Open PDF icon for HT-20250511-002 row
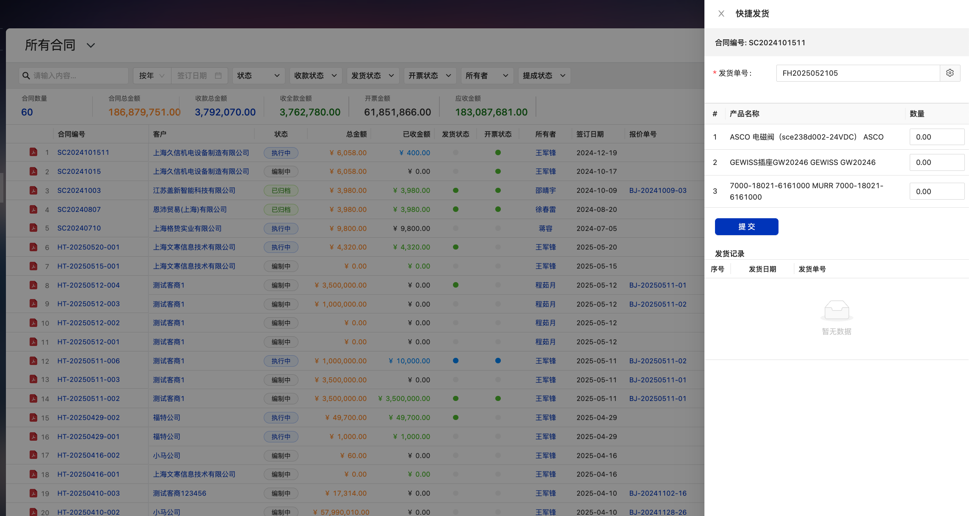The width and height of the screenshot is (969, 516). coord(33,398)
